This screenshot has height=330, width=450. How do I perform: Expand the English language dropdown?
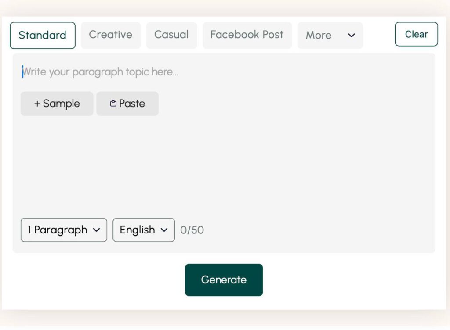(138, 230)
